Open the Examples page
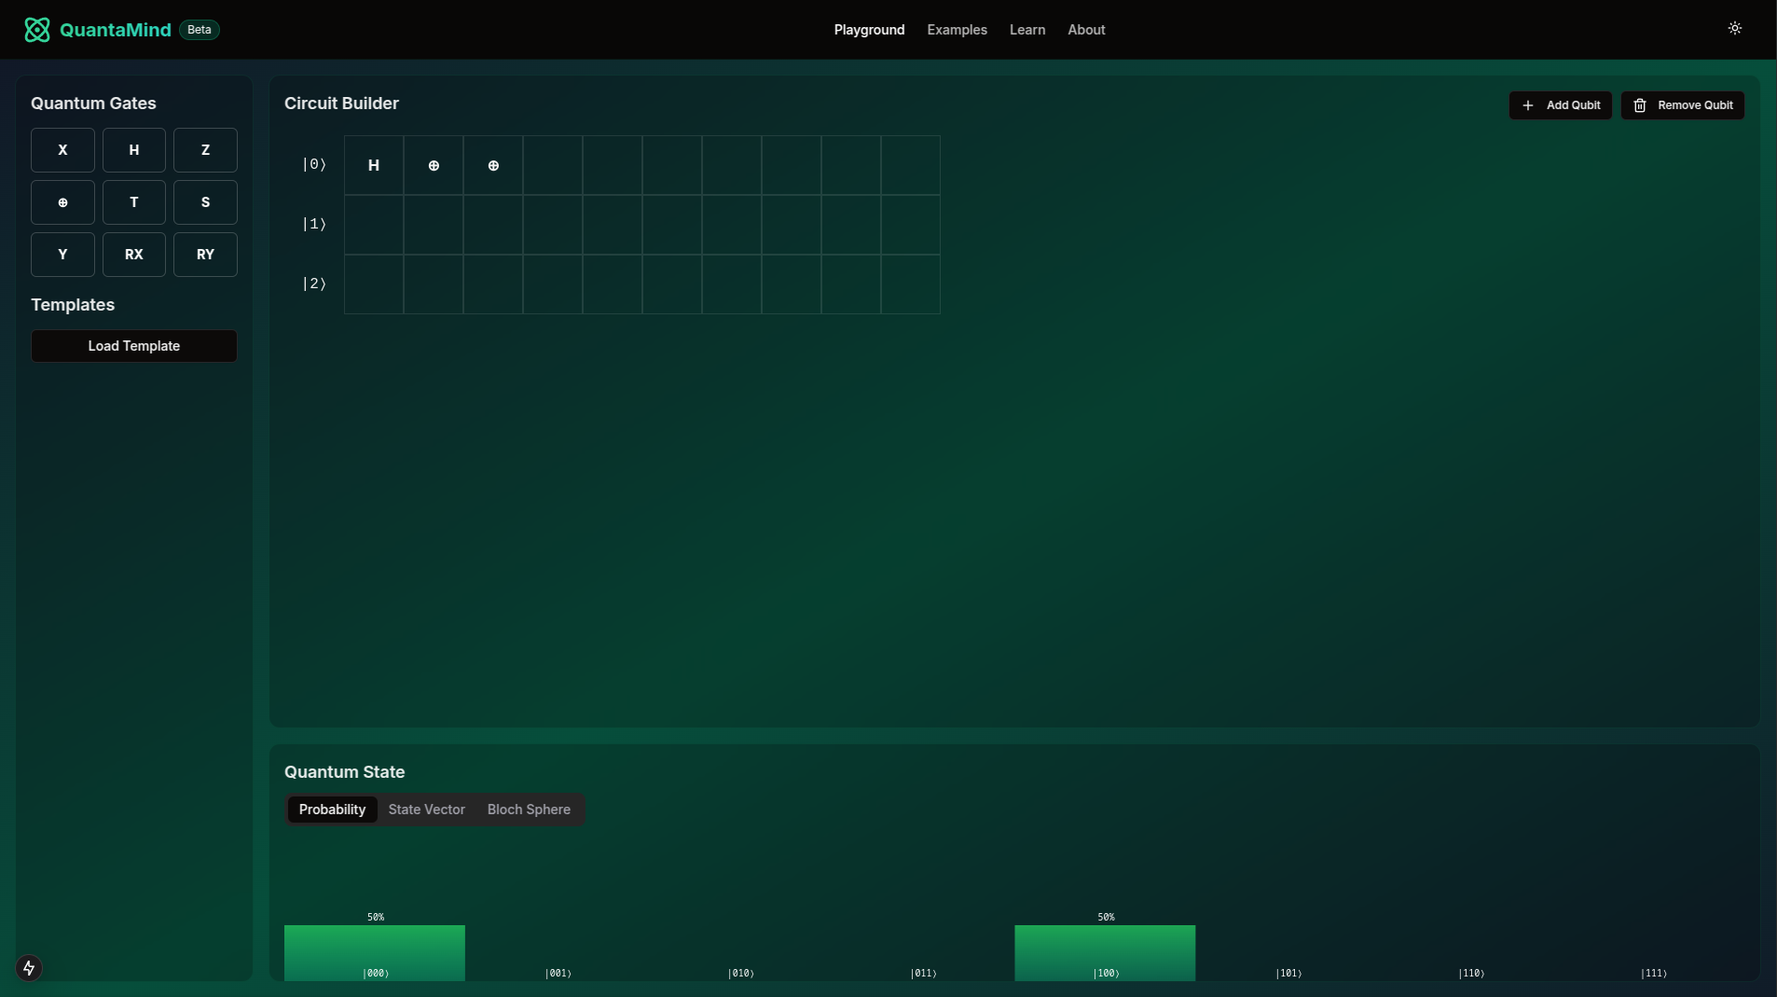Image resolution: width=1777 pixels, height=997 pixels. pyautogui.click(x=957, y=30)
